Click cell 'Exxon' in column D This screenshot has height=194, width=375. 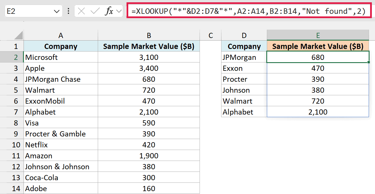[x=244, y=68]
